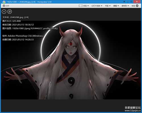The width and height of the screenshot is (142, 113).
Task: Toggle the EXIF camera icon
Action: click(x=4, y=6)
